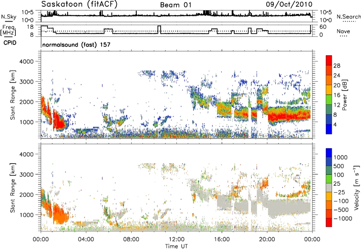
Task: Click the Saskatoon (fitACF) title
Action: (x=79, y=4)
